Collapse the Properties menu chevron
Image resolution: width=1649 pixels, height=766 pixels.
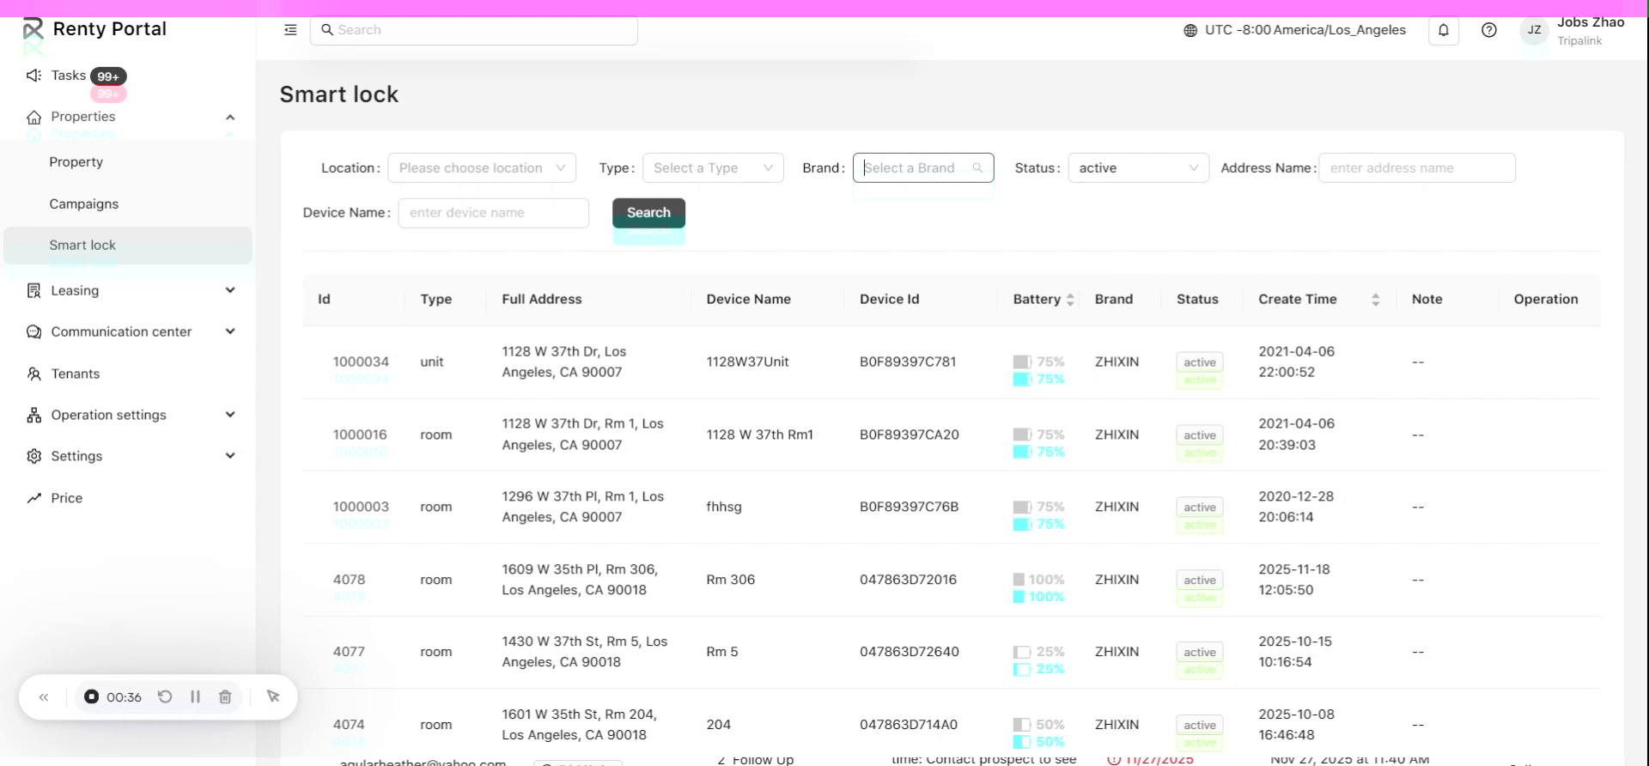(230, 117)
